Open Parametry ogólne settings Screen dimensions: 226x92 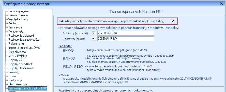(x=19, y=11)
